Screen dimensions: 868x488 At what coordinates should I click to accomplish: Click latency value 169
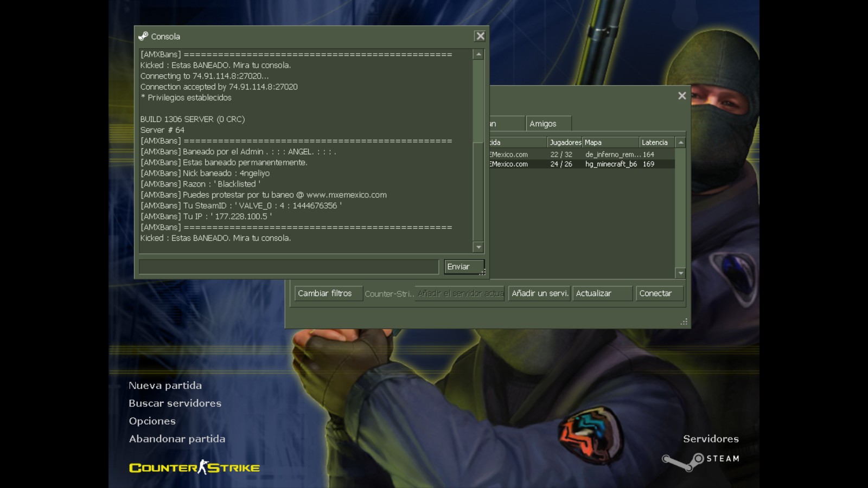[648, 164]
